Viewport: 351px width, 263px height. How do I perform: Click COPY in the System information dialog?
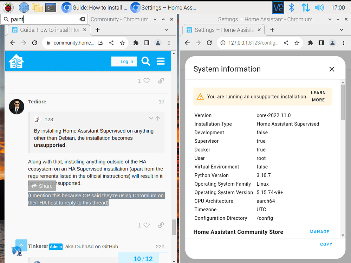point(326,244)
